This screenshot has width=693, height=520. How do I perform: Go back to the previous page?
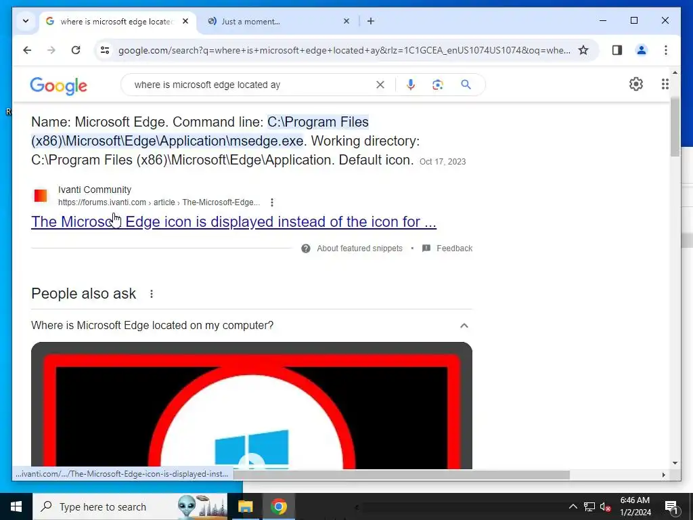point(27,50)
